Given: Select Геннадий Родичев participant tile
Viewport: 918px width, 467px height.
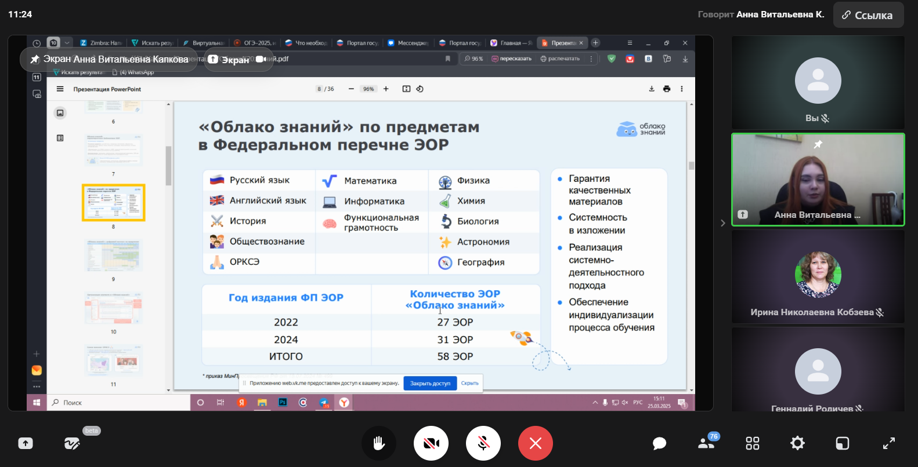Looking at the screenshot, I should tap(818, 371).
